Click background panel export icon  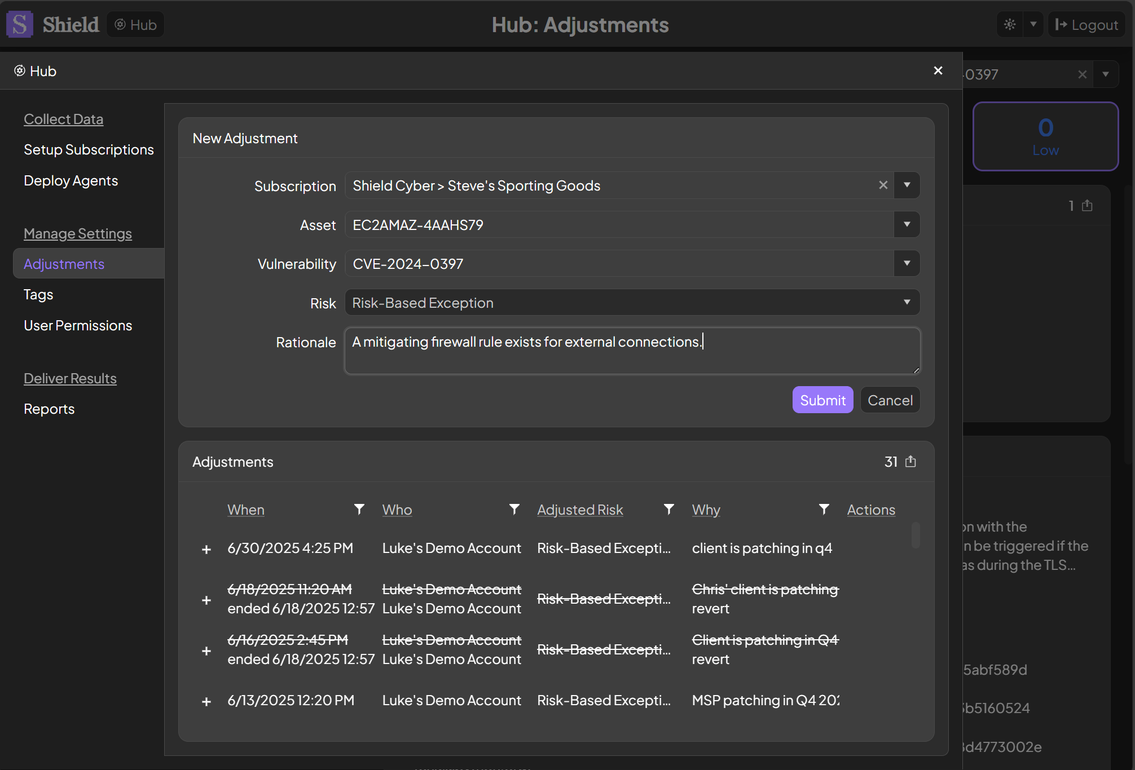[1087, 205]
